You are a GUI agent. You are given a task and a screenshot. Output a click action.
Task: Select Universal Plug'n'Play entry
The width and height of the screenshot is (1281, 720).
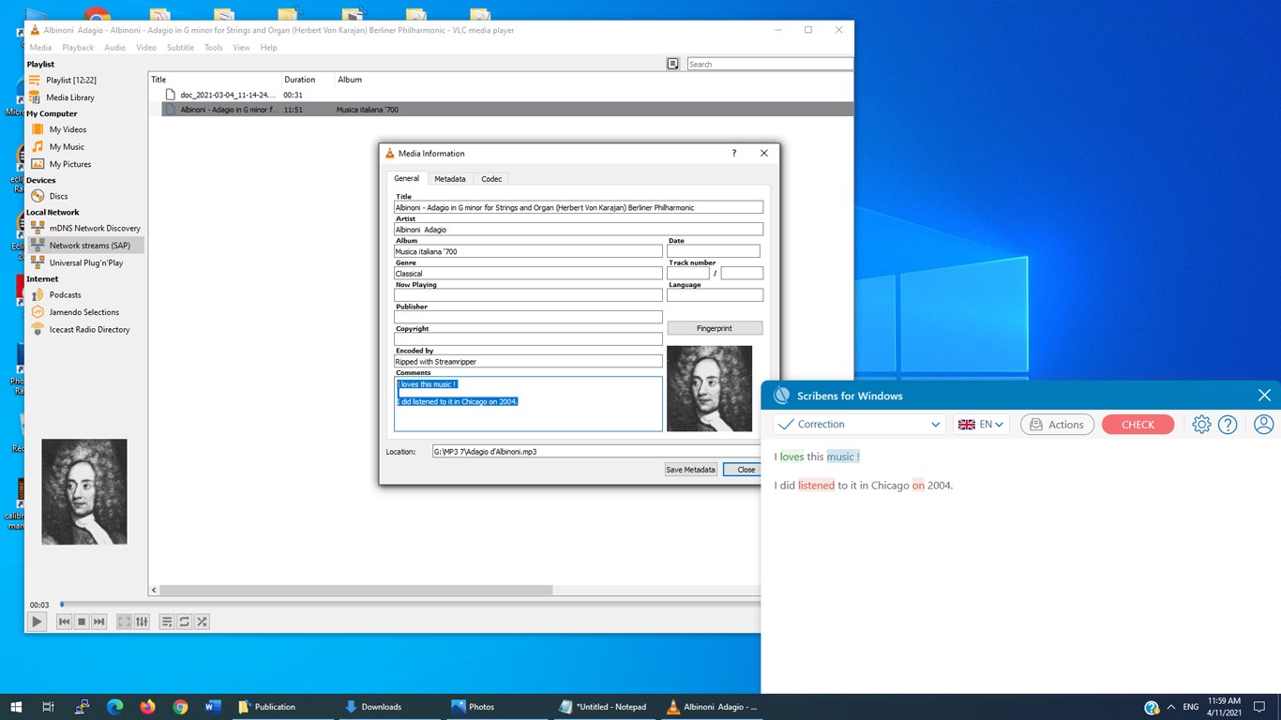[x=85, y=262]
